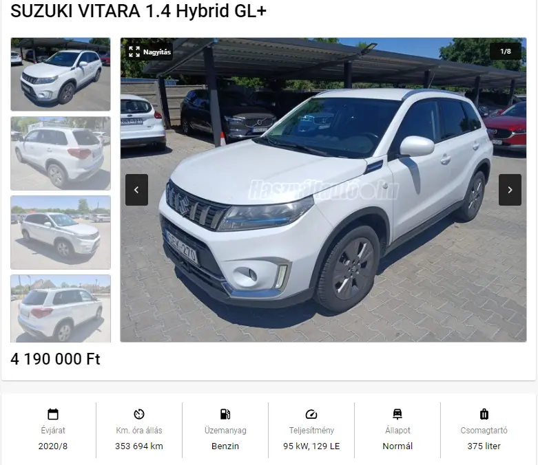Viewport: 538px width, 465px height.
Task: Click the car icon above Állapot
Action: click(397, 414)
